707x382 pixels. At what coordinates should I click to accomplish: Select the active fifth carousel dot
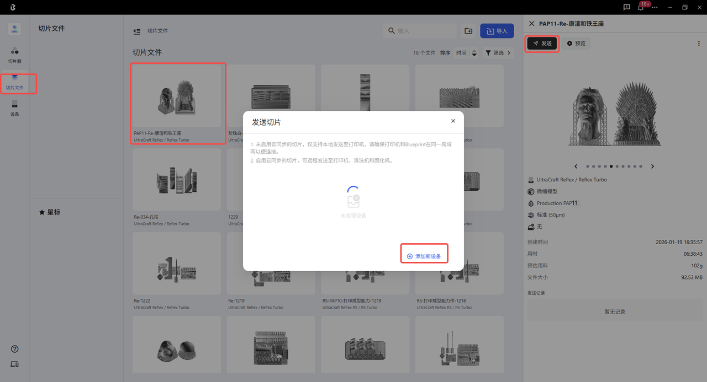(x=611, y=166)
